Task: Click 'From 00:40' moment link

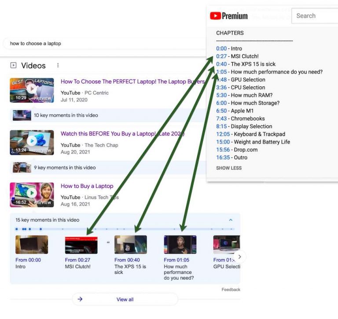Action: click(x=127, y=260)
